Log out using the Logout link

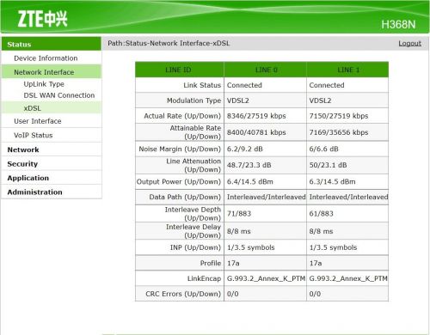409,43
